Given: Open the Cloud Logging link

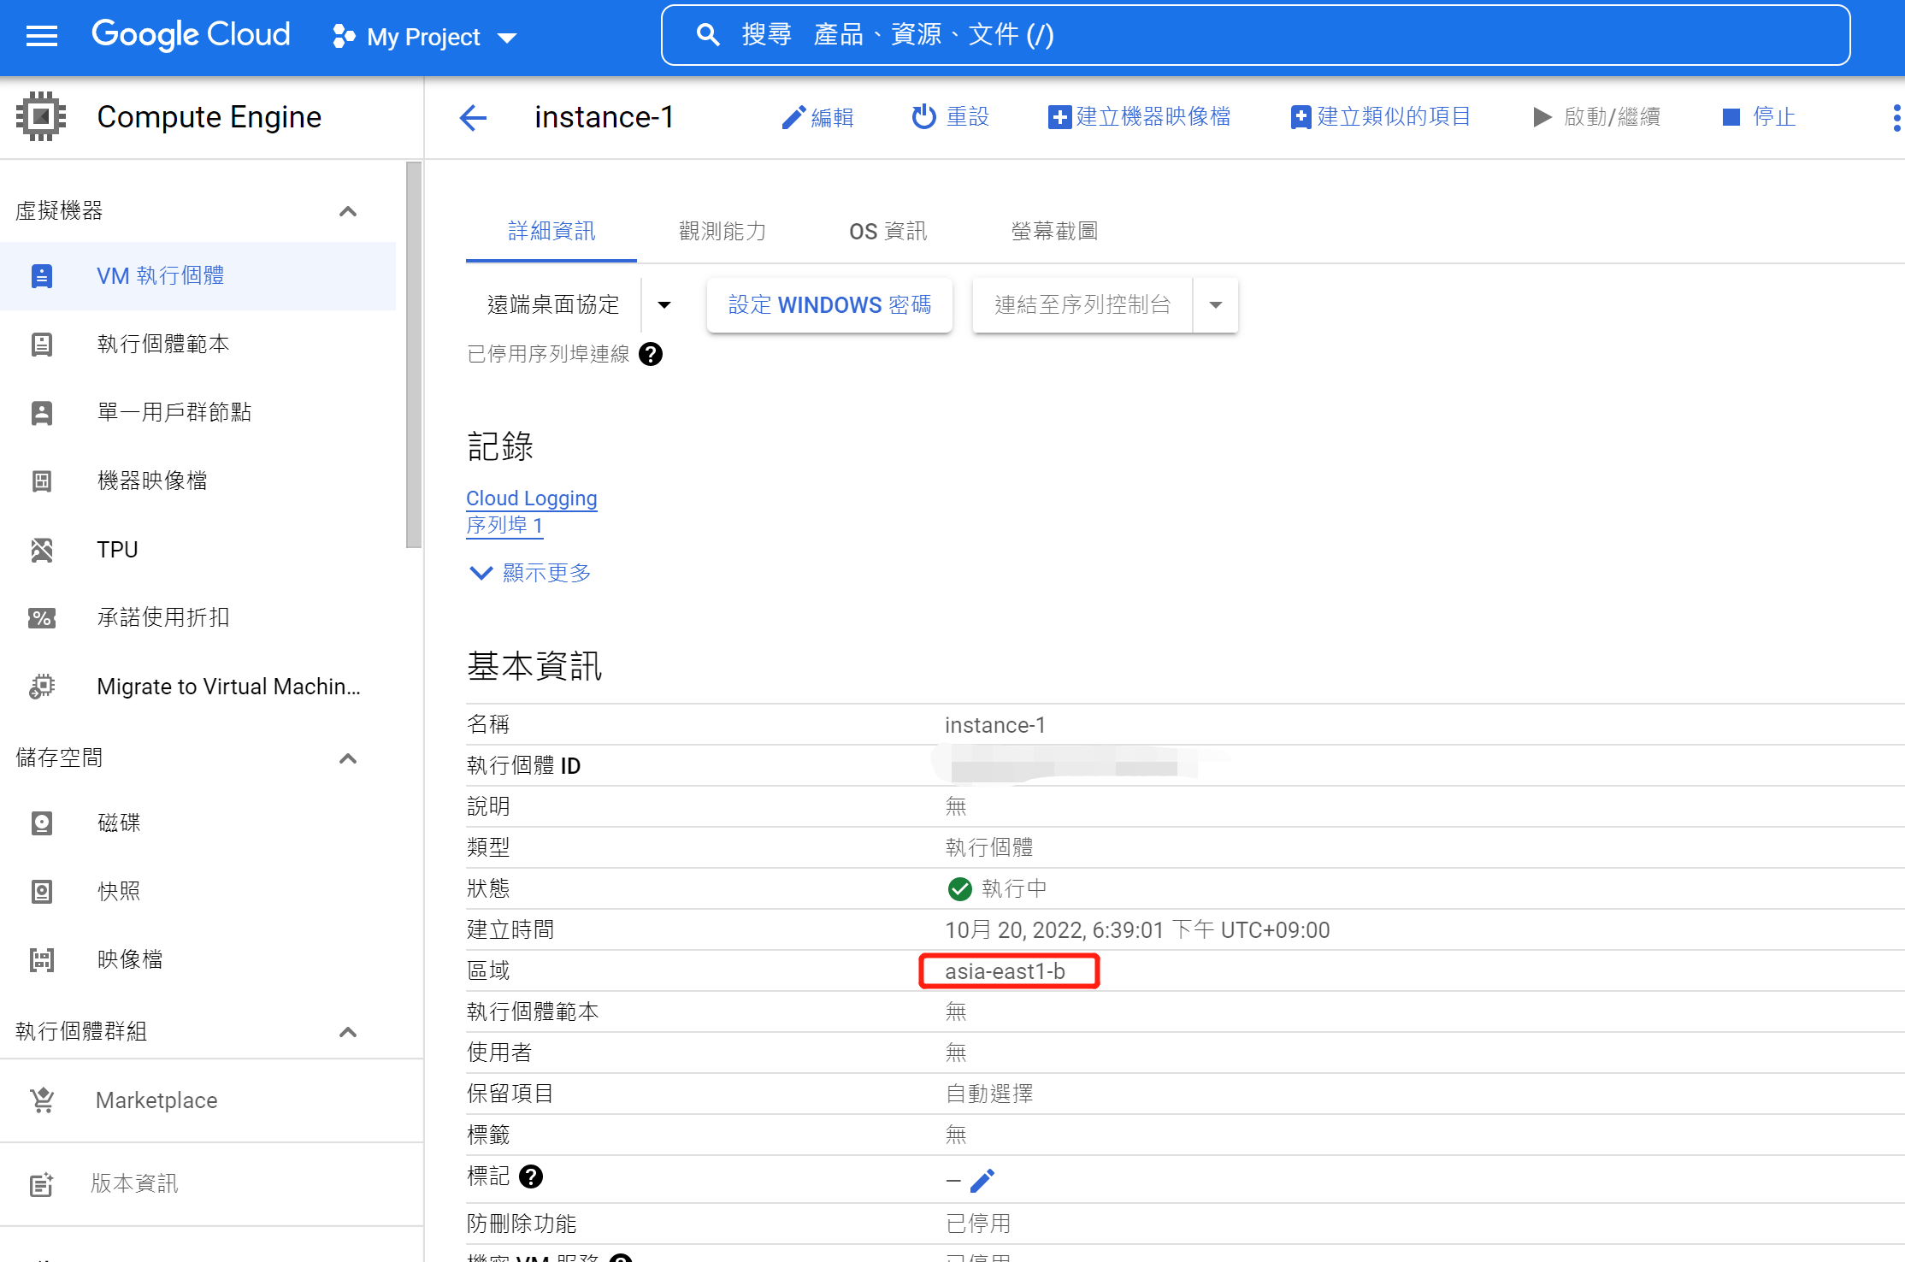Looking at the screenshot, I should (532, 498).
